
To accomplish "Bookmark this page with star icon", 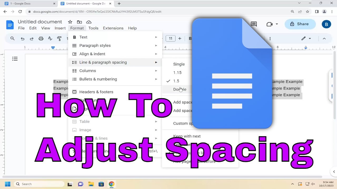I will coord(308,12).
